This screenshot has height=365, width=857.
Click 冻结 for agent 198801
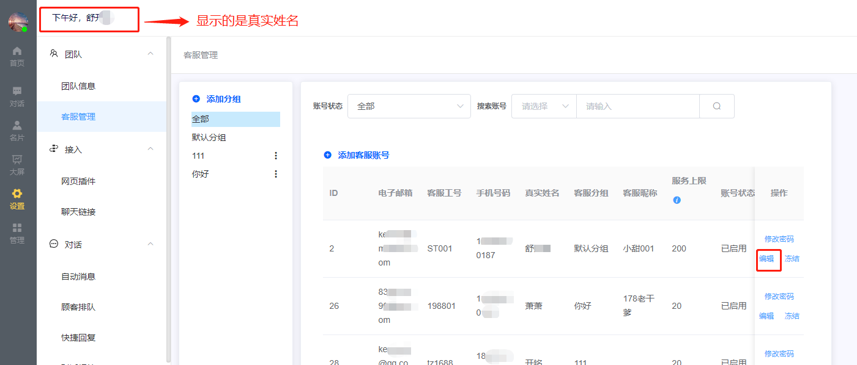(x=792, y=316)
